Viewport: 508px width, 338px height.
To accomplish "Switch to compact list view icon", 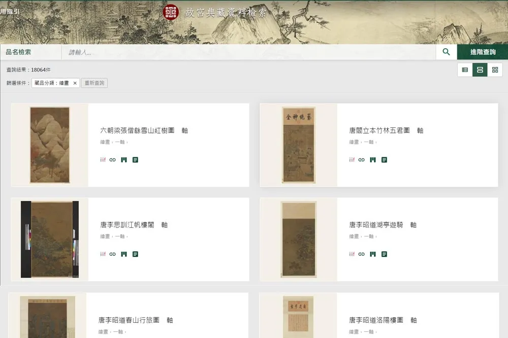I will 465,70.
